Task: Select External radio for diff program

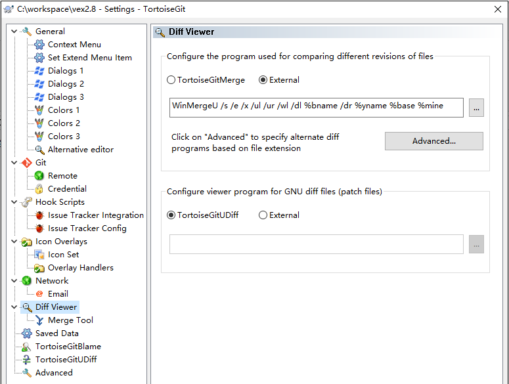Action: (x=263, y=80)
